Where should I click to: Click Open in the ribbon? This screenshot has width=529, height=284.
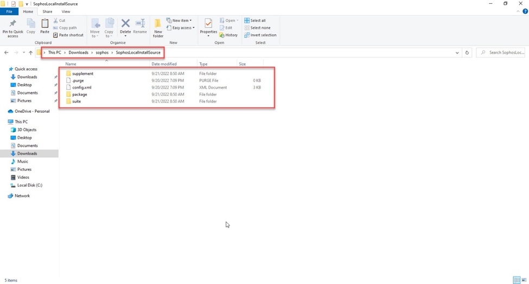(x=229, y=21)
